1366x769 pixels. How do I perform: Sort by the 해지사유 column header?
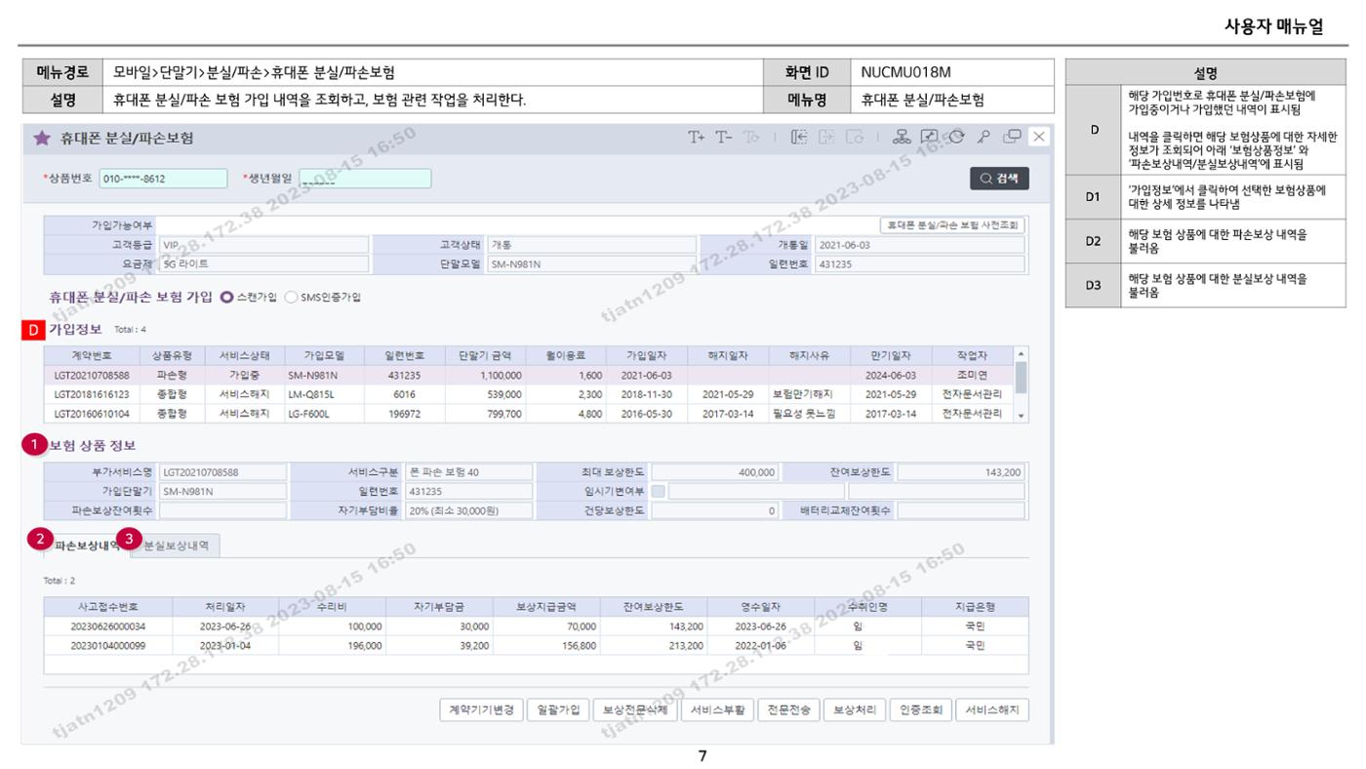pos(809,355)
